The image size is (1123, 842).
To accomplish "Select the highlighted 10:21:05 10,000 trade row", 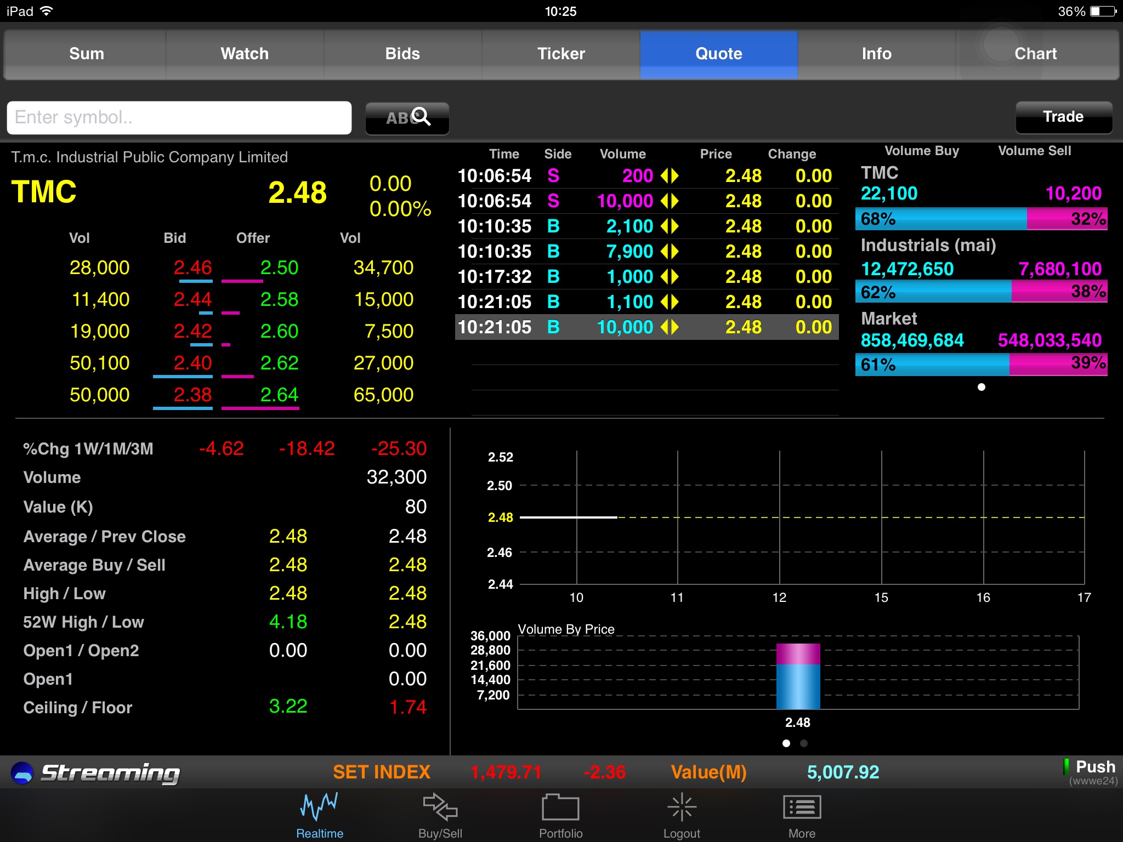I will point(646,327).
